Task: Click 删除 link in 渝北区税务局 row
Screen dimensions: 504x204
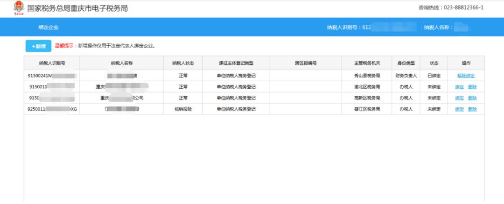Action: [x=472, y=87]
